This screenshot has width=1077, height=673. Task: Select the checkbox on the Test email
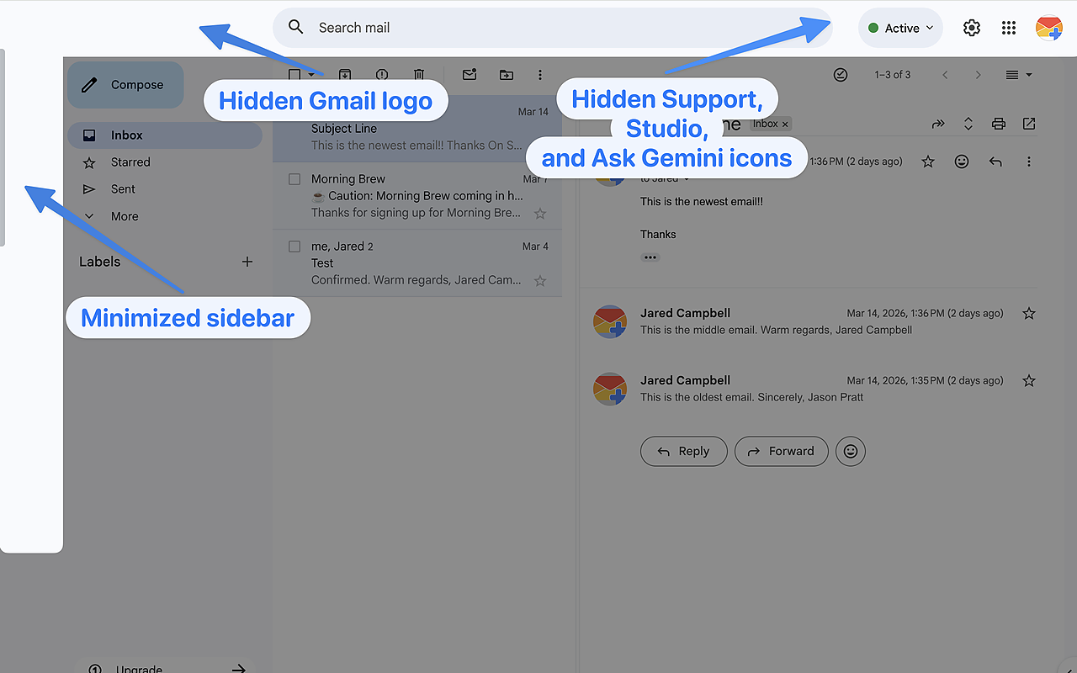coord(293,246)
